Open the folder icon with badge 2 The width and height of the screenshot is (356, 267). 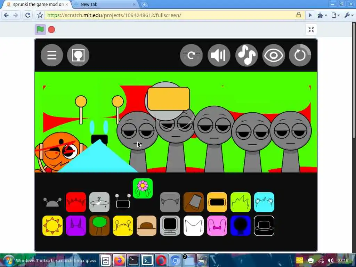(189, 260)
